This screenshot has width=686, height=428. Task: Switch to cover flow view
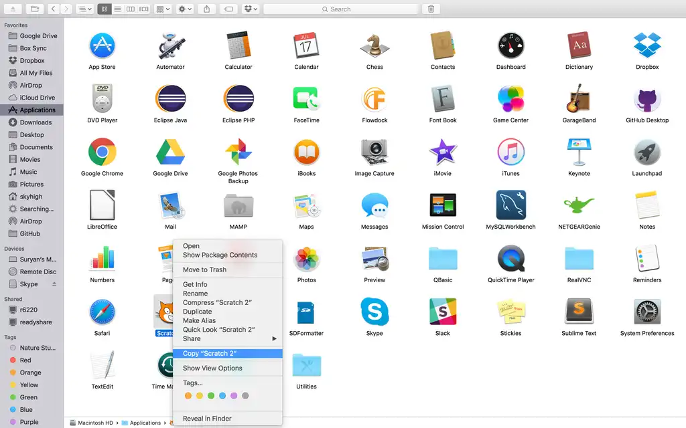pyautogui.click(x=142, y=9)
